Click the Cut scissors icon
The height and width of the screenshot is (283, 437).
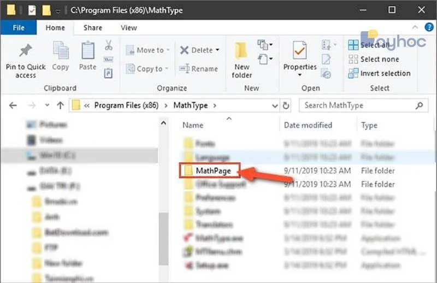108,45
